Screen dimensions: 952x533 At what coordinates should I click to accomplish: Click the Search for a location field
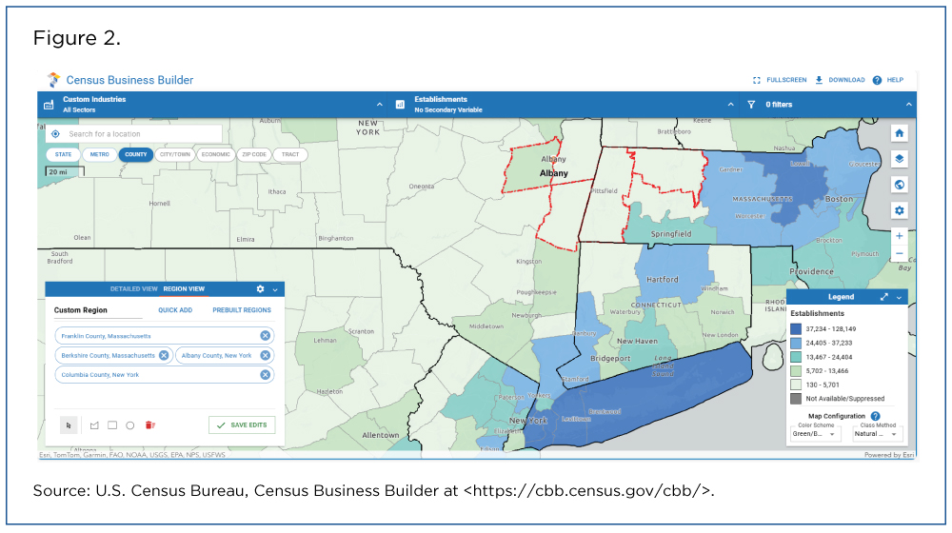click(134, 134)
